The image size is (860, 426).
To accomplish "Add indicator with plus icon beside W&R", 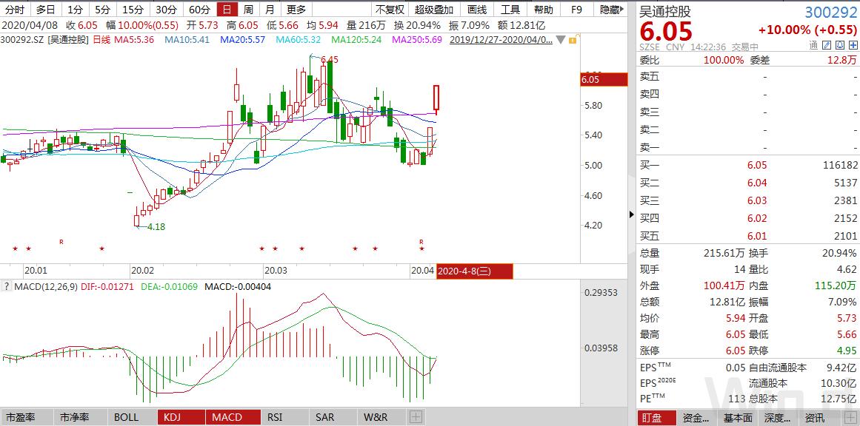I will coord(416,417).
